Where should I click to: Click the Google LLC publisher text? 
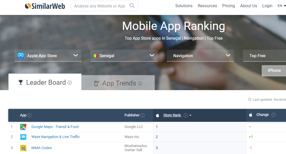click(x=134, y=127)
